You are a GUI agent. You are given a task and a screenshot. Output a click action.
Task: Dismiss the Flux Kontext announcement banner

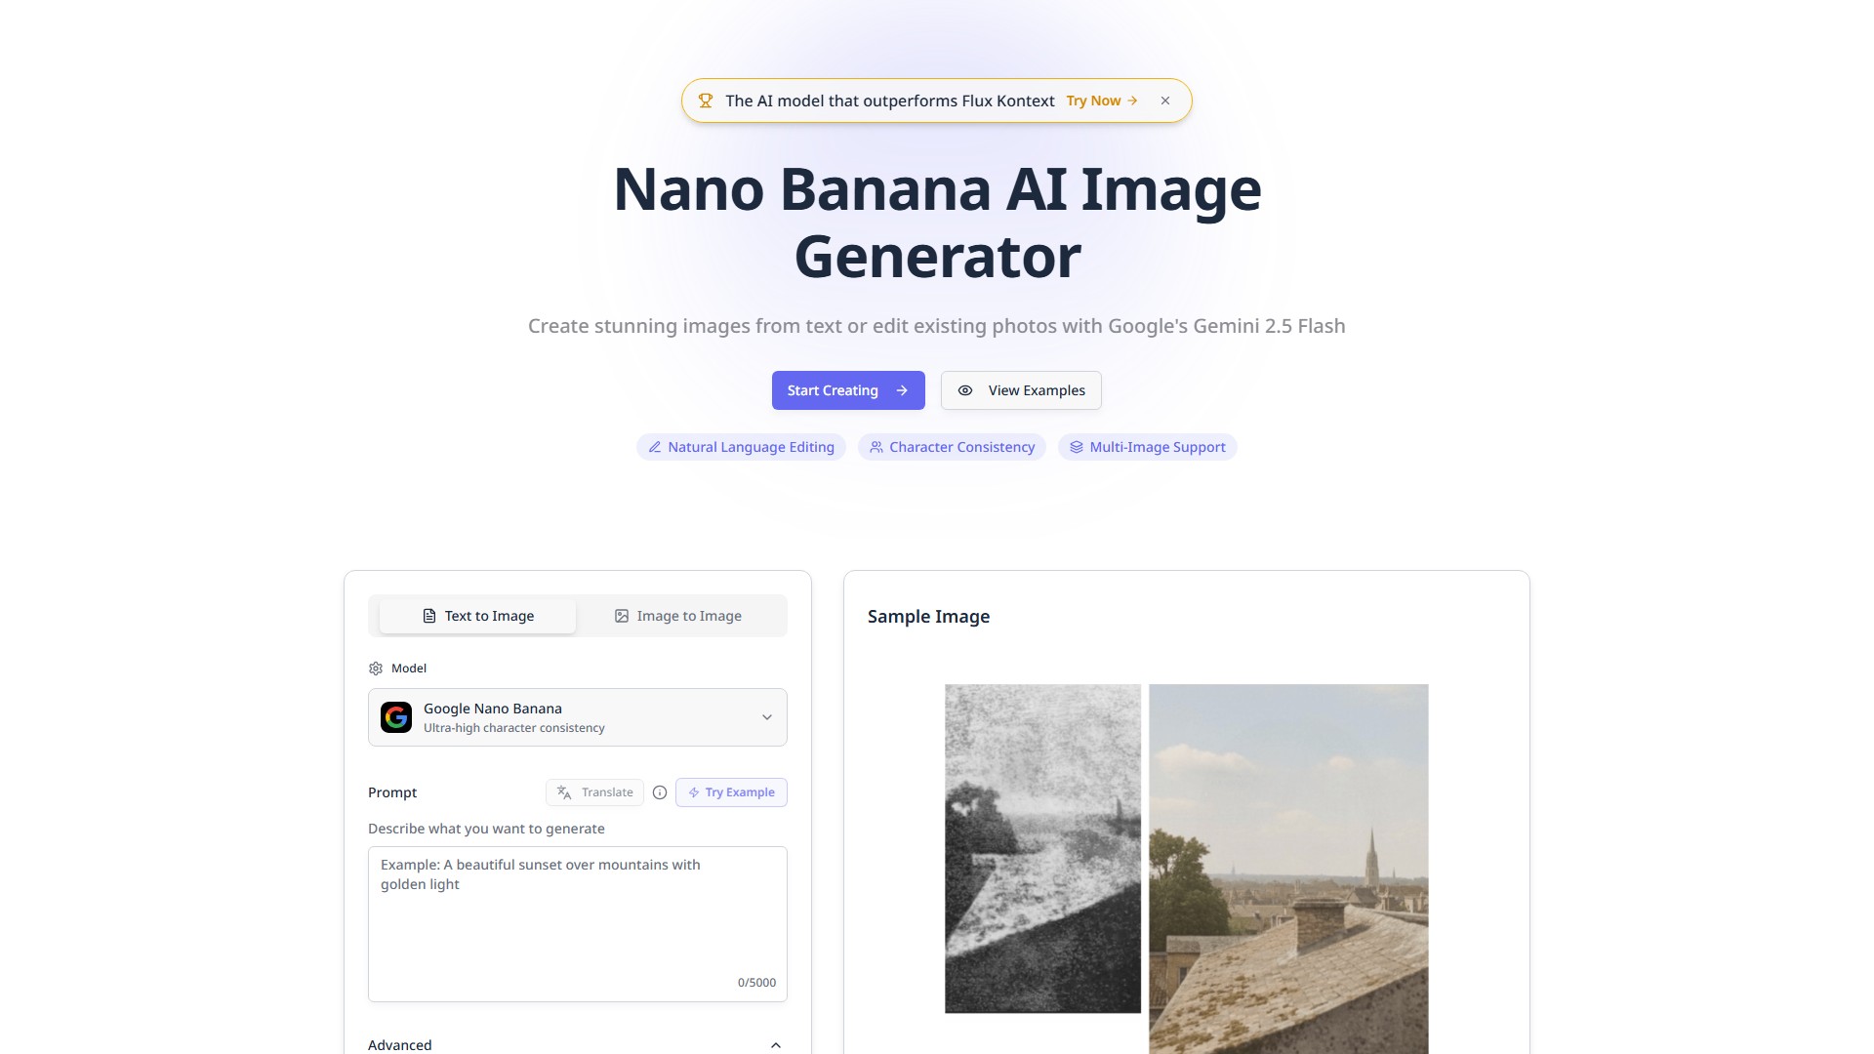1165,101
